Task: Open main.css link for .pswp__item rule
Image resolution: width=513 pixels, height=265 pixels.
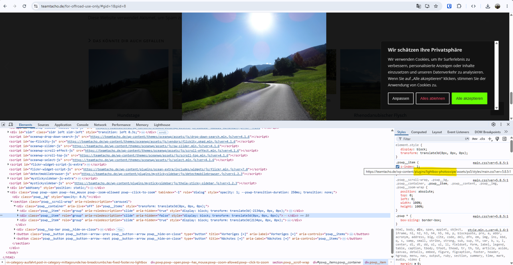Action: point(491,163)
